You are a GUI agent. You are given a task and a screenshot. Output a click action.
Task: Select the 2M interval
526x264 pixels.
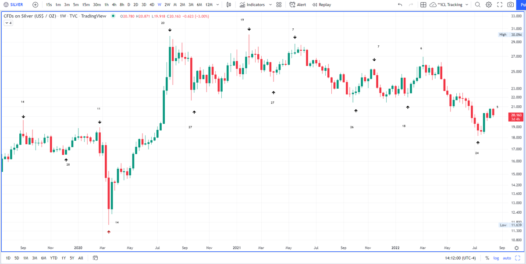pyautogui.click(x=183, y=5)
